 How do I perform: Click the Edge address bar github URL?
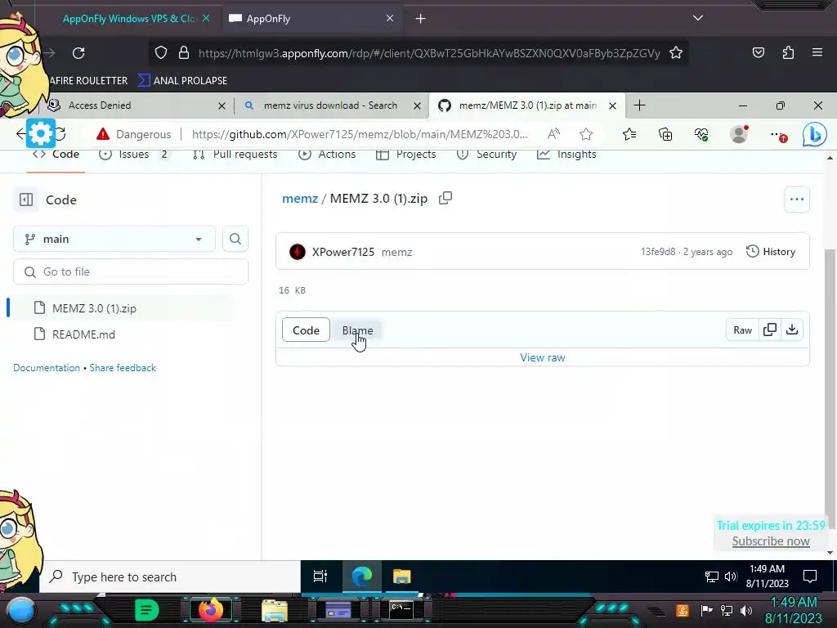point(360,134)
